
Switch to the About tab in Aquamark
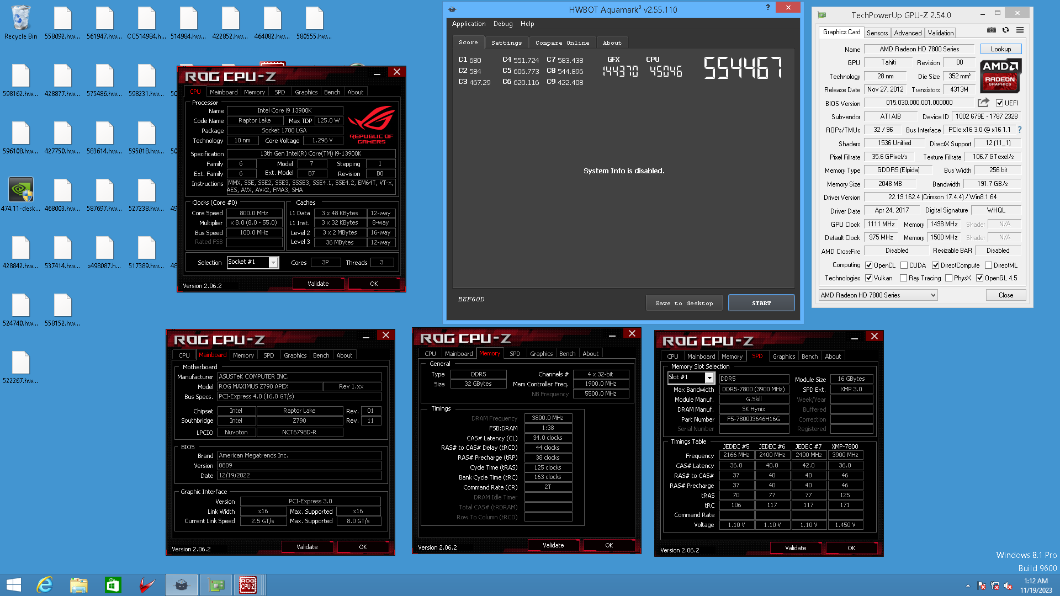pyautogui.click(x=612, y=42)
